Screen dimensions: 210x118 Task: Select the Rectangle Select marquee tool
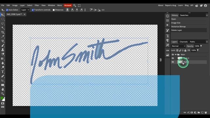3,19
